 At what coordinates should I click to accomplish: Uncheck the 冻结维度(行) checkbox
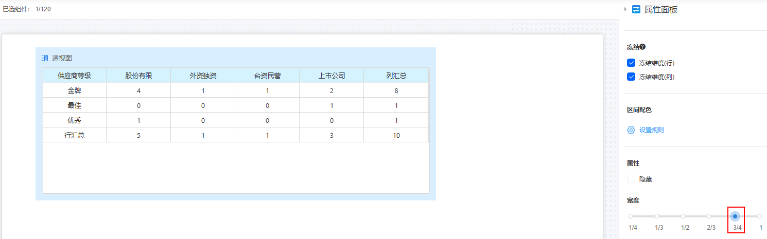[631, 63]
